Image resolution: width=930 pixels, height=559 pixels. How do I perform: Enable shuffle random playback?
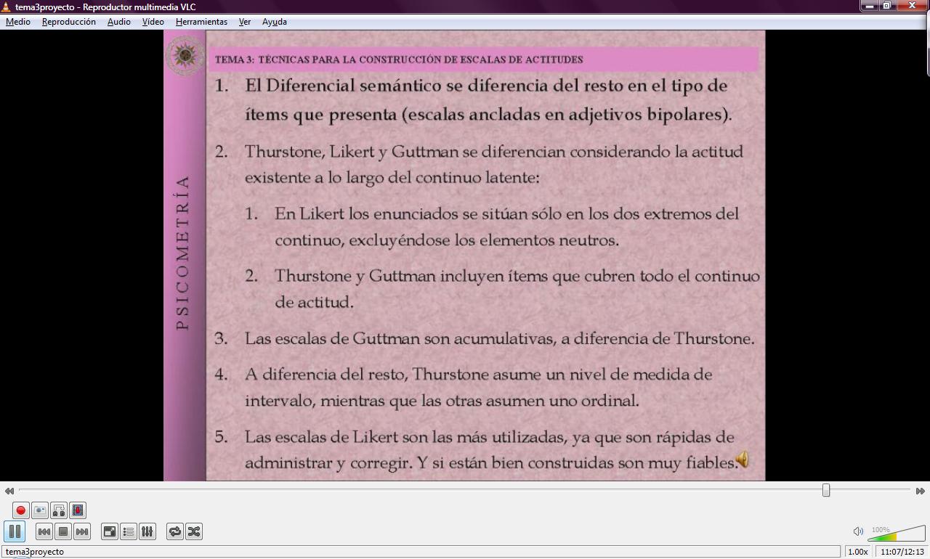pyautogui.click(x=194, y=532)
